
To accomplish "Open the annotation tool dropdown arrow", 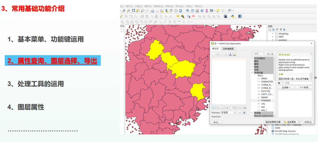I will pyautogui.click(x=233, y=11).
